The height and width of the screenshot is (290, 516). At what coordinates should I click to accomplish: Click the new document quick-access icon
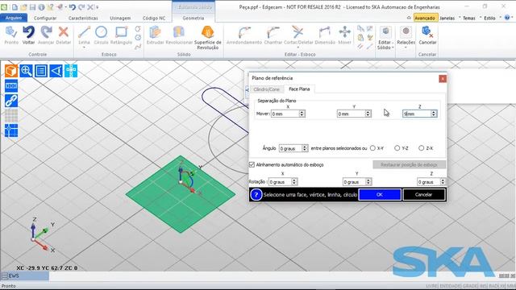click(15, 7)
